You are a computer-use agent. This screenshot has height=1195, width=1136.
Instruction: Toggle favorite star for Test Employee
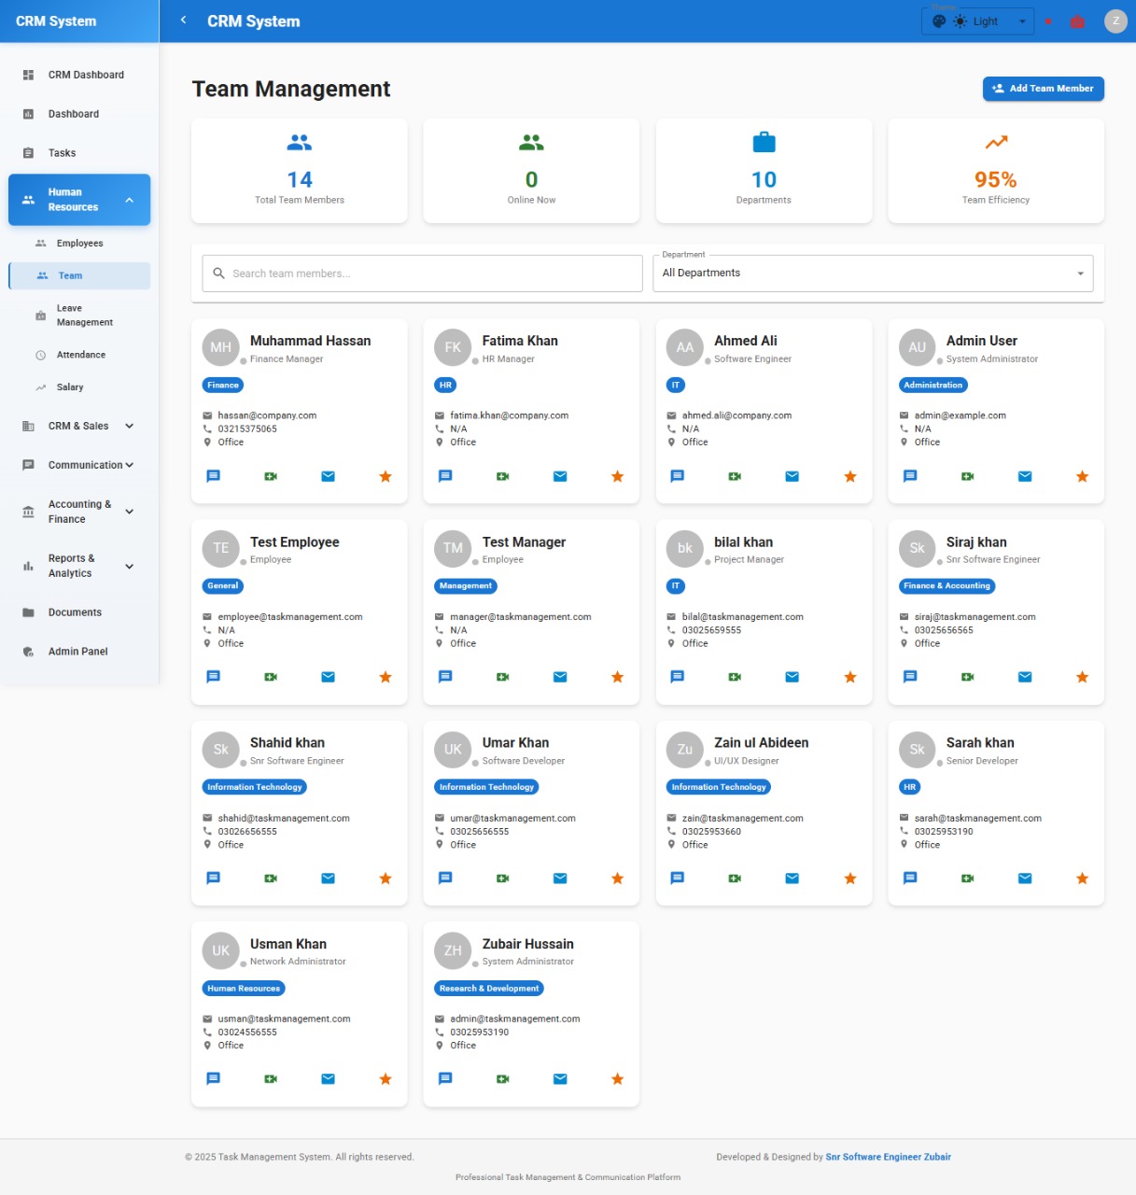[386, 677]
